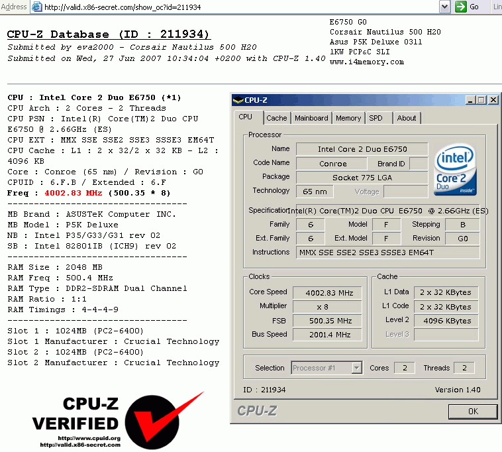Image resolution: width=502 pixels, height=452 pixels.
Task: Click the www.i4memory.com text
Action: coord(367,62)
